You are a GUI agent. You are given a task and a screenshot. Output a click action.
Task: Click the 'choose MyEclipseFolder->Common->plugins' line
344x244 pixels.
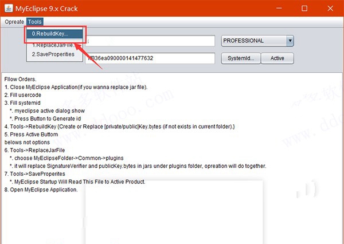67,158
